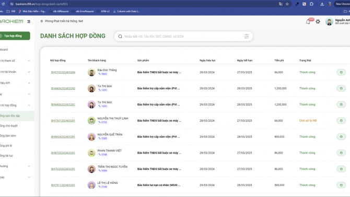The image size is (350, 197).
Task: Bookmark page with the star icon
Action: tap(287, 4)
